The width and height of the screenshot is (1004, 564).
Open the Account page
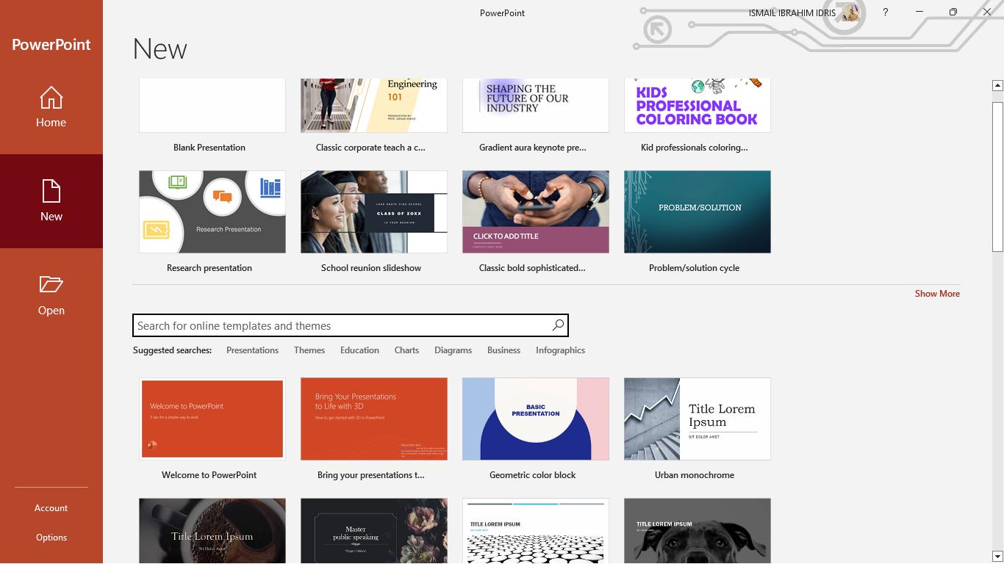[x=51, y=508]
